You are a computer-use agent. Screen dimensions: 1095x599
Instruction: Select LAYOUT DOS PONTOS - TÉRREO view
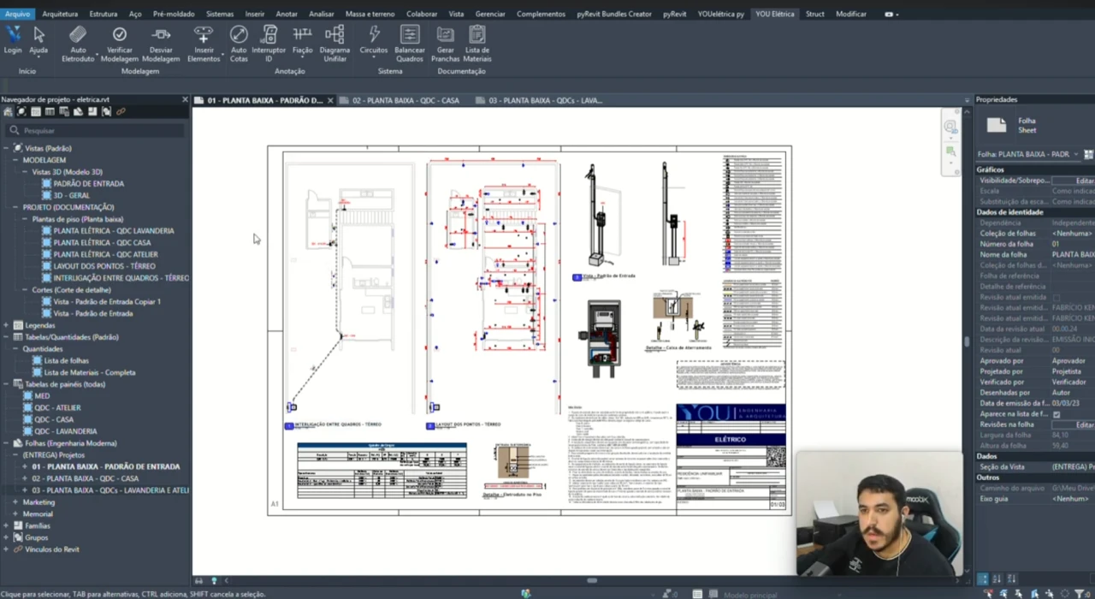coord(104,266)
